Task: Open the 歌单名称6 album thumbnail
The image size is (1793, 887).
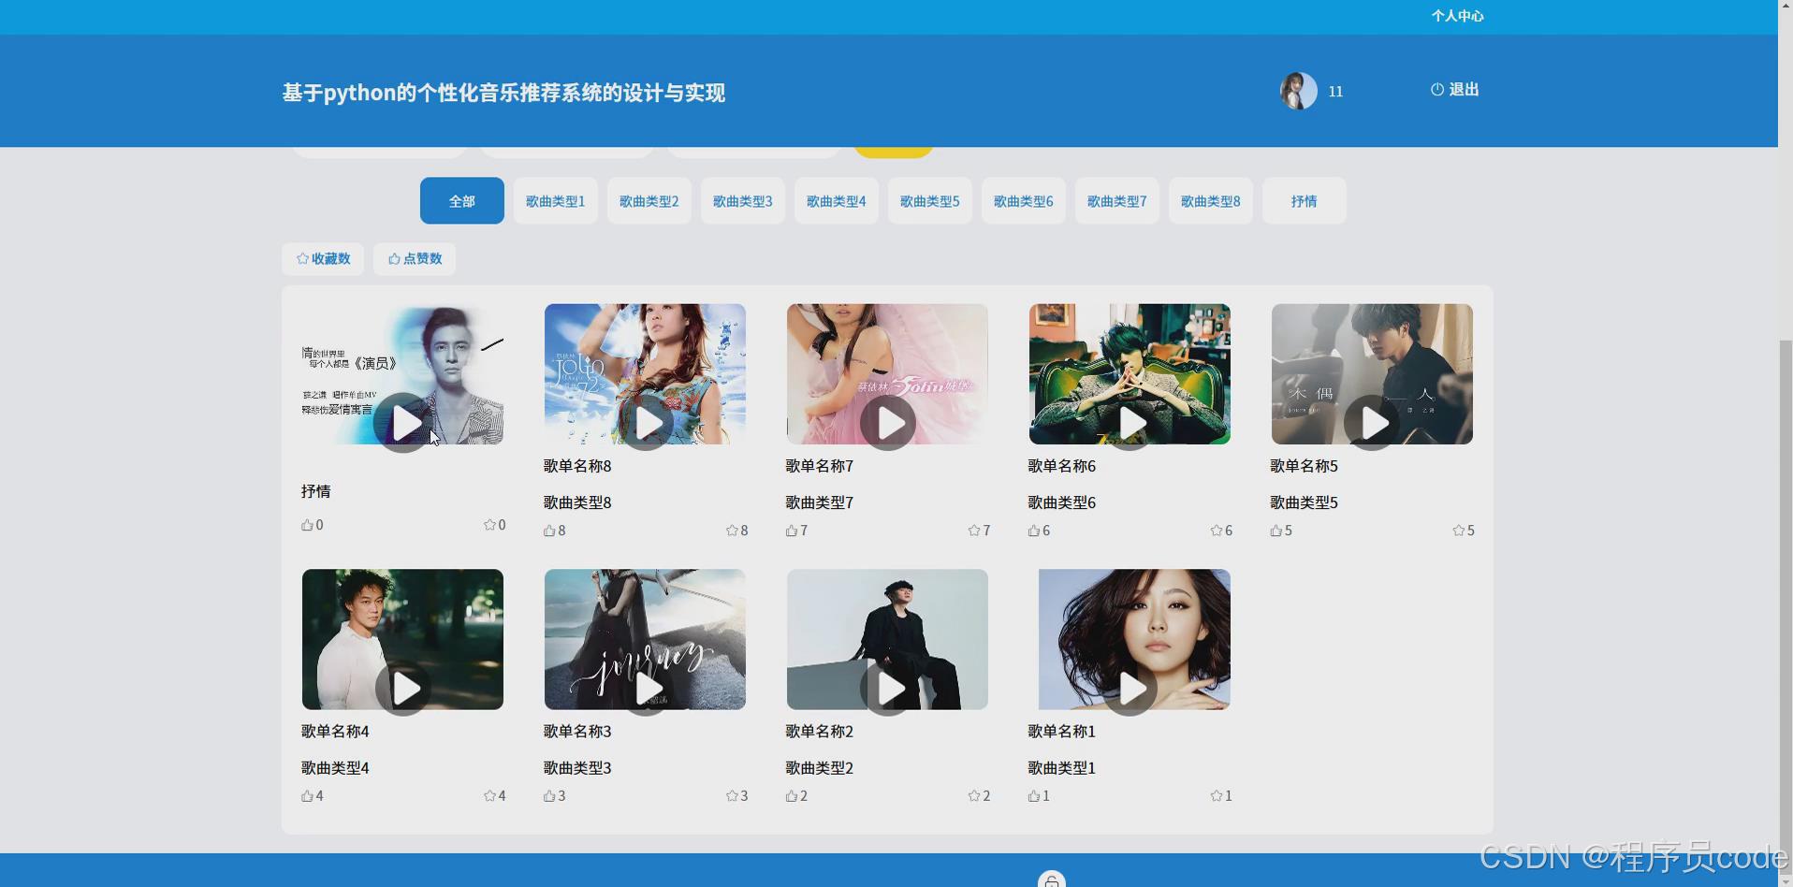Action: click(x=1130, y=373)
